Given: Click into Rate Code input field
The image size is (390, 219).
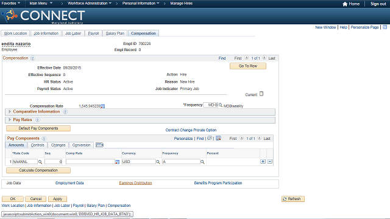Looking at the screenshot, I should 25,162.
